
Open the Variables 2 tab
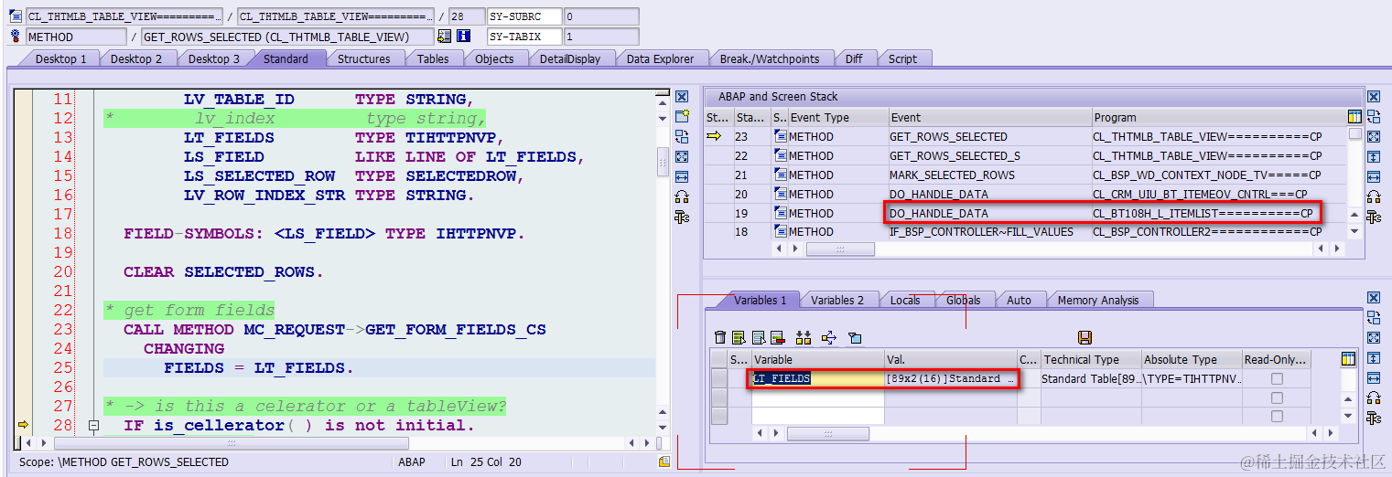tap(837, 300)
